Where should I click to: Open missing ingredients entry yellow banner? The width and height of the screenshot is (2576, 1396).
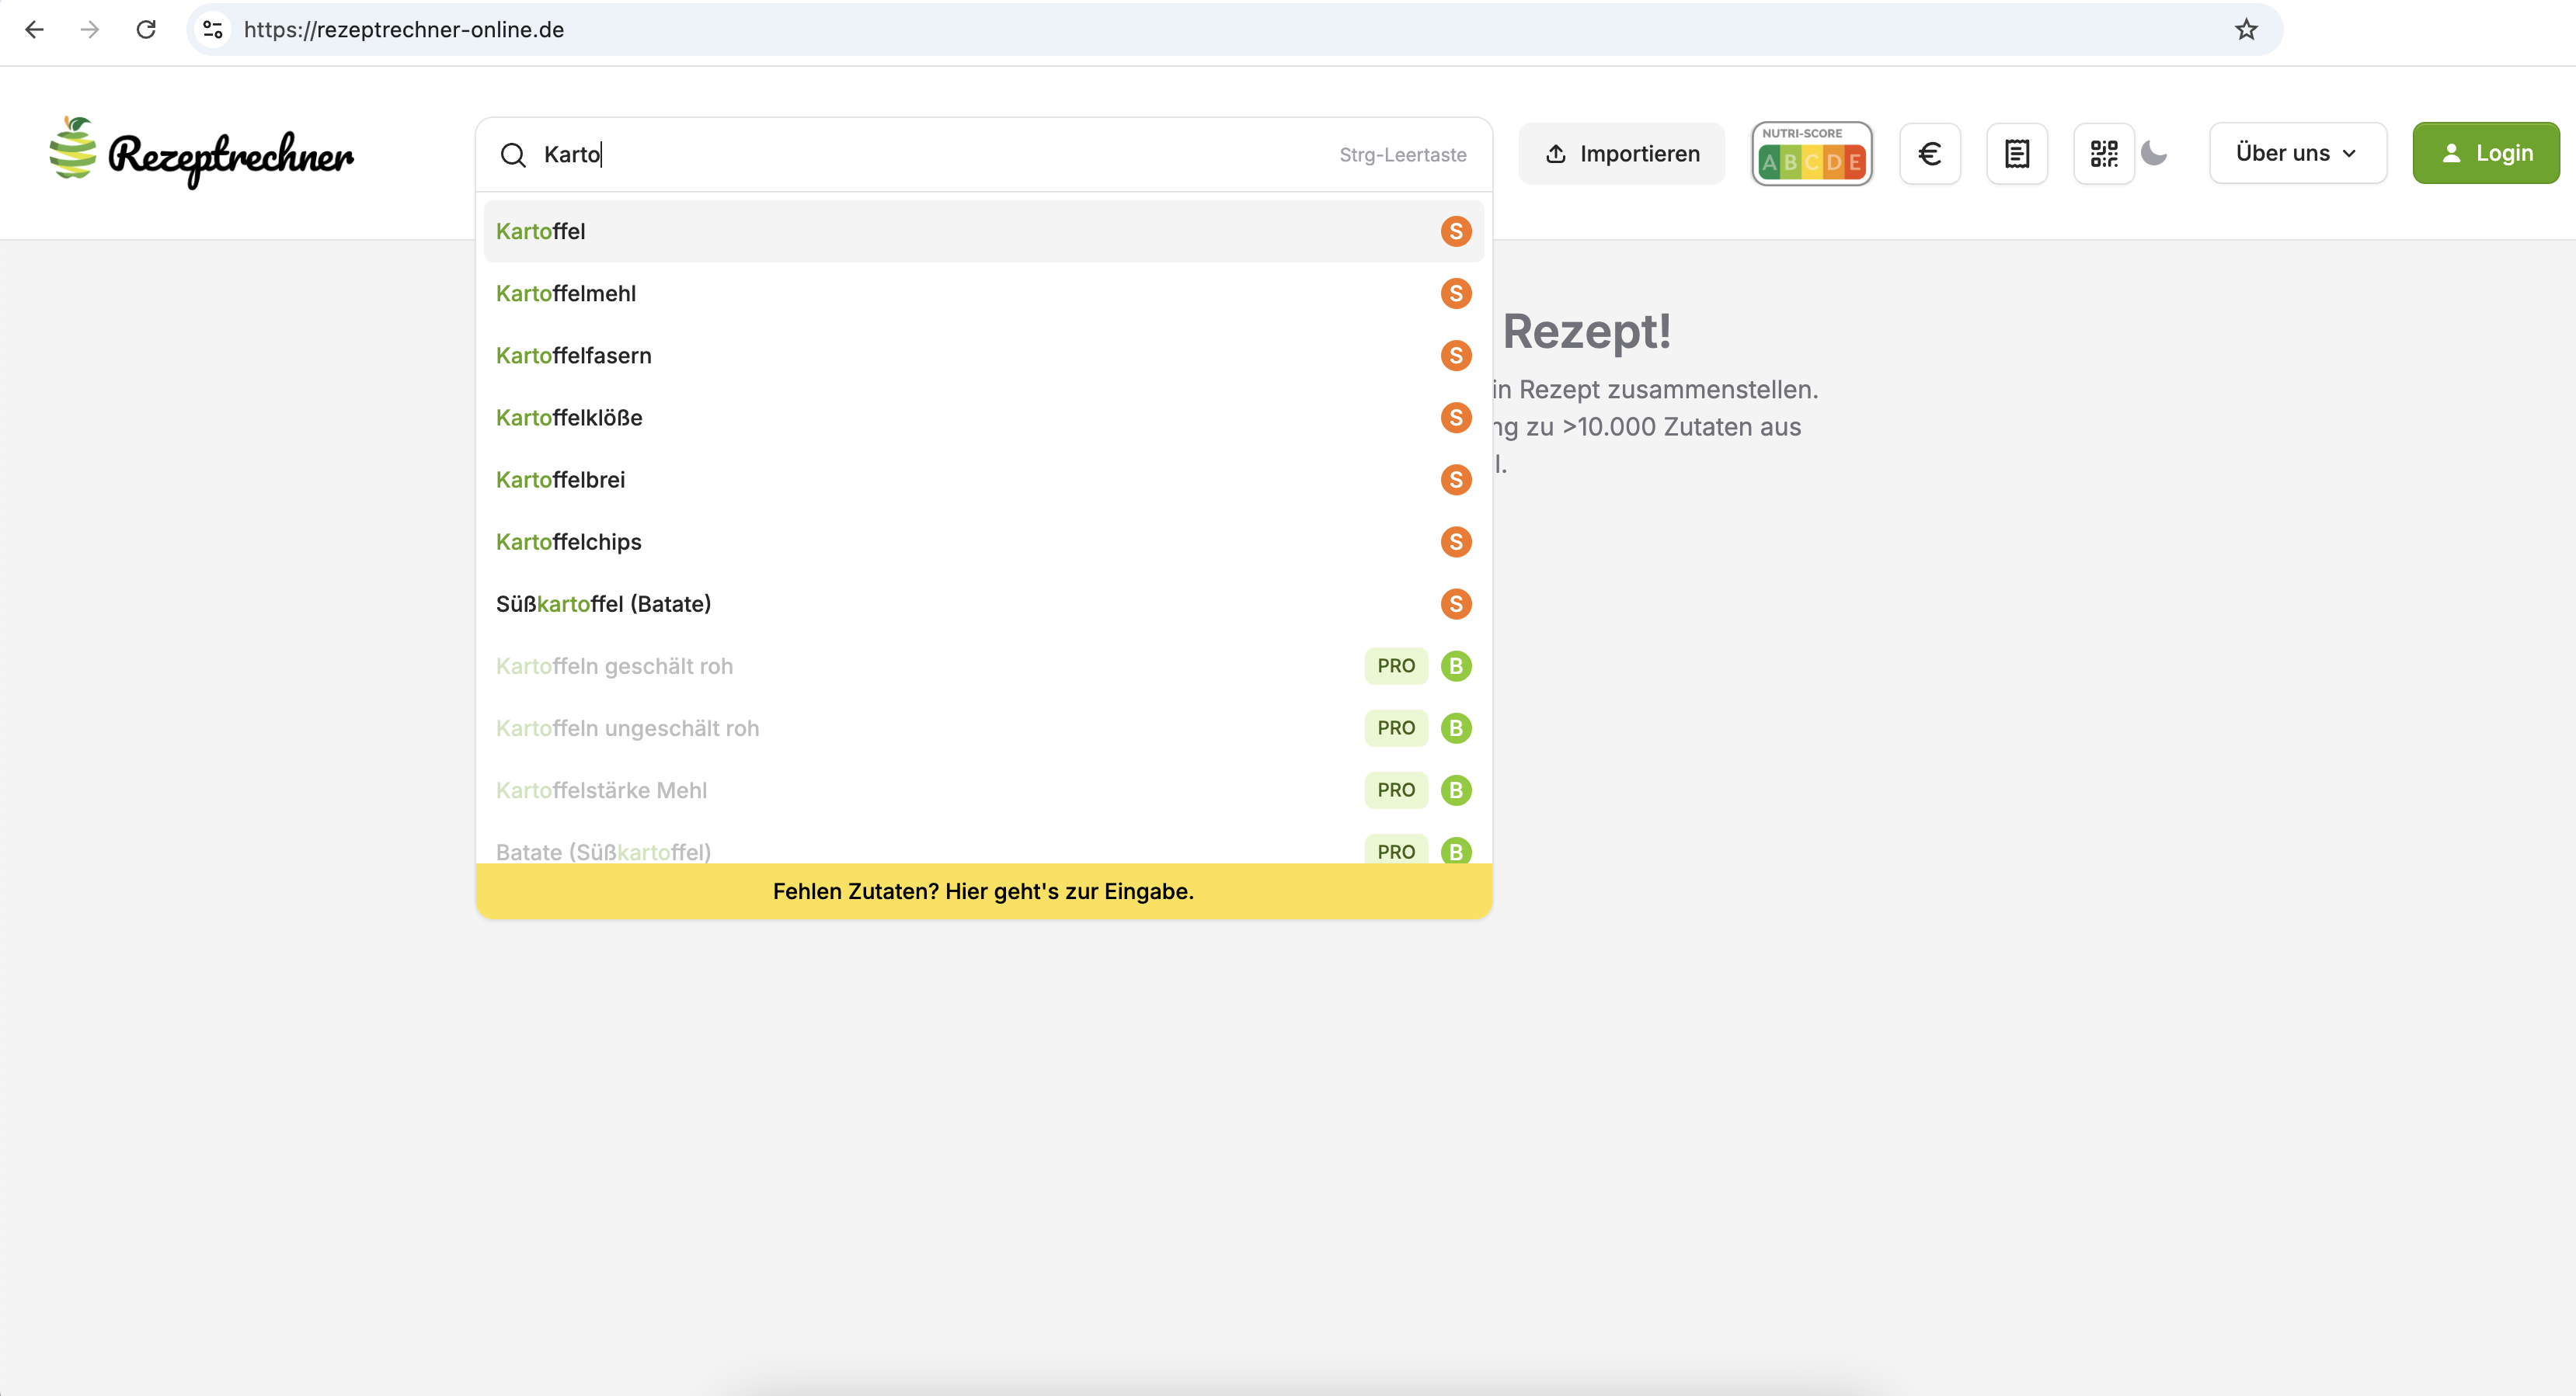pyautogui.click(x=983, y=891)
